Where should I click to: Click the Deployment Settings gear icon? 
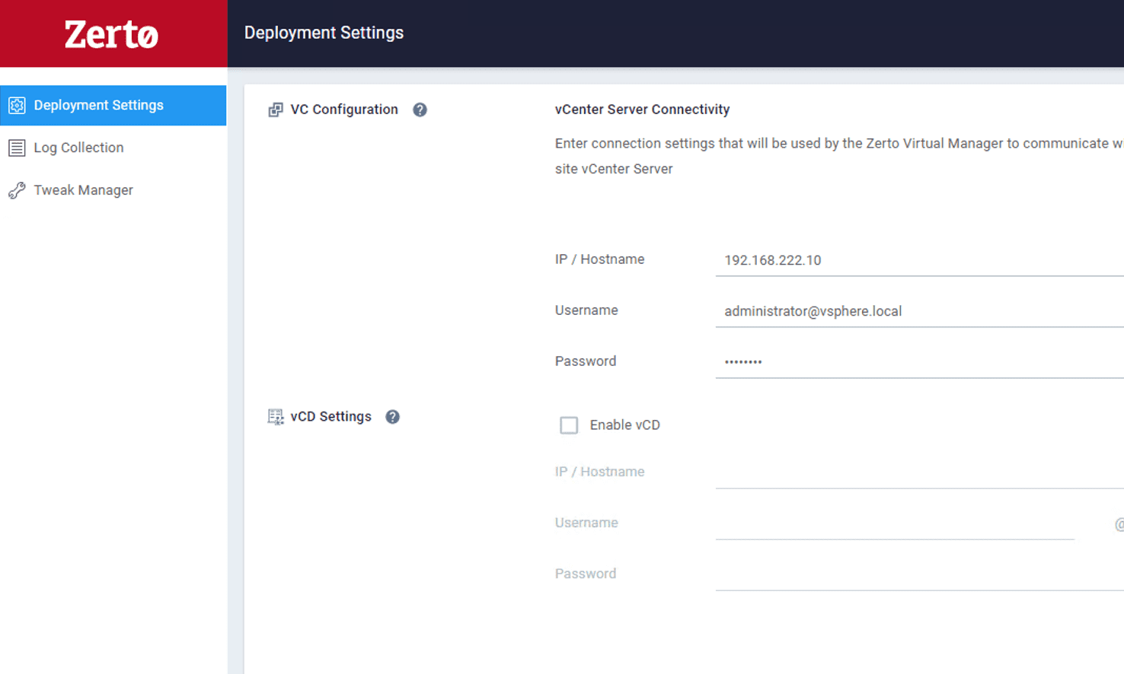pyautogui.click(x=17, y=105)
